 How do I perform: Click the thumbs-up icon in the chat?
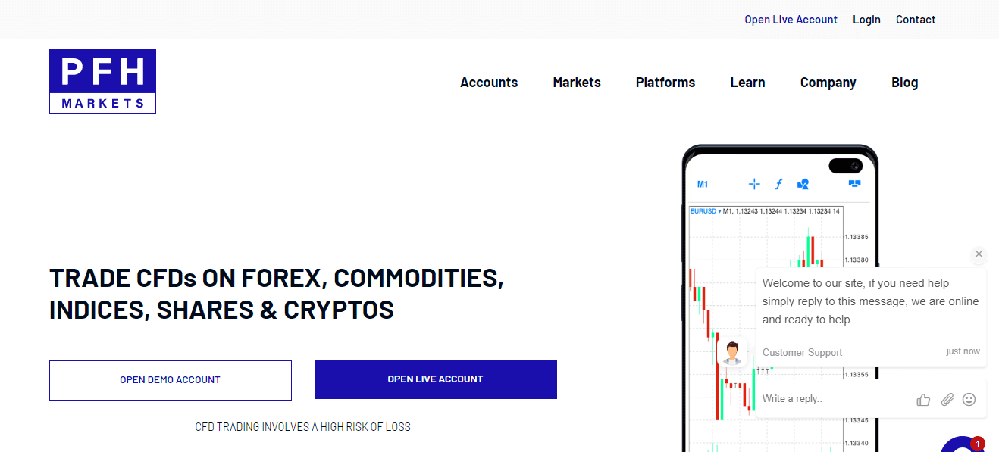point(923,400)
